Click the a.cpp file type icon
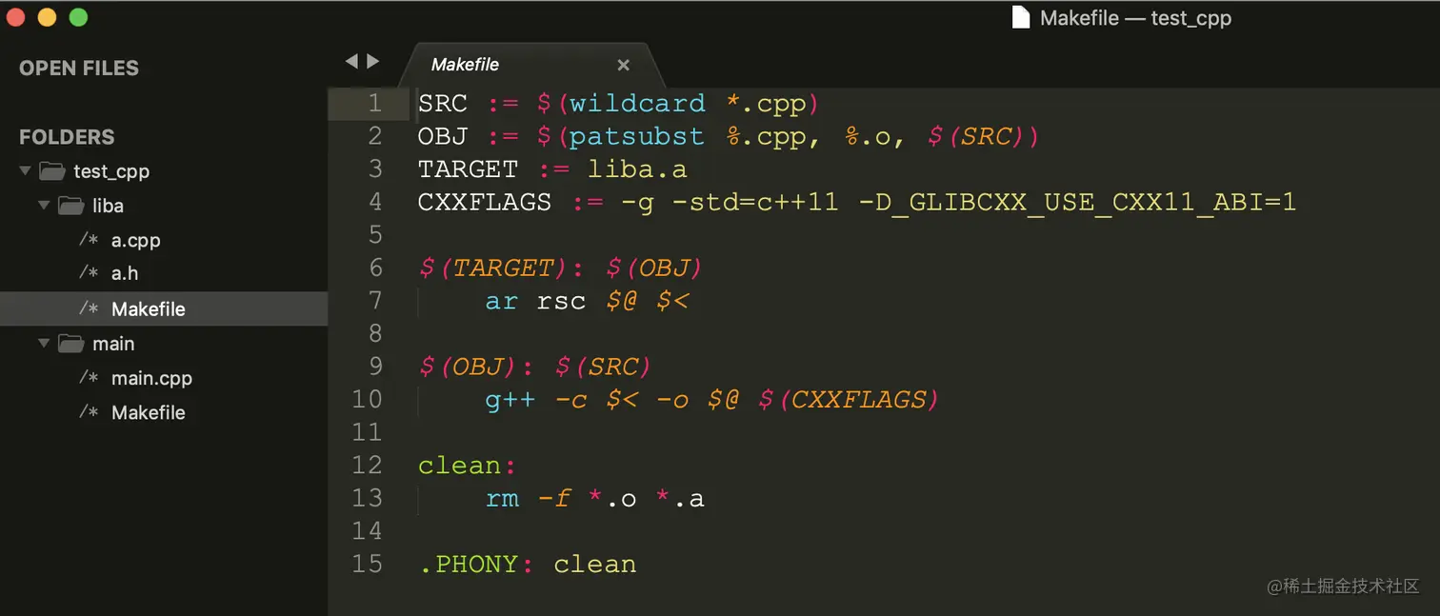The height and width of the screenshot is (616, 1440). tap(89, 239)
